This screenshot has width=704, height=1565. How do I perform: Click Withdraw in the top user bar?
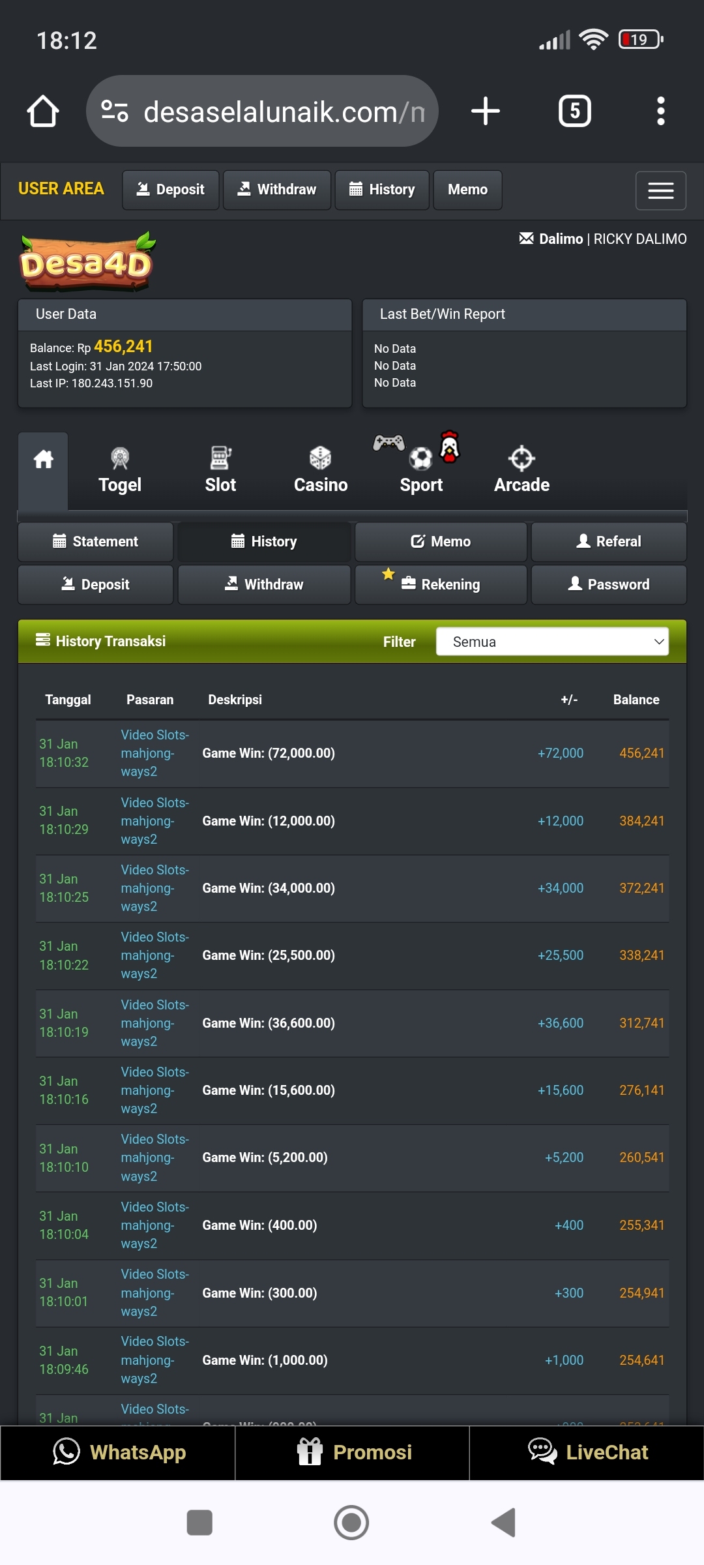pyautogui.click(x=276, y=190)
